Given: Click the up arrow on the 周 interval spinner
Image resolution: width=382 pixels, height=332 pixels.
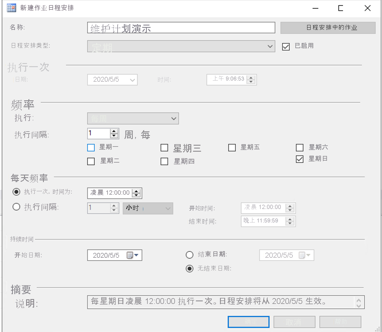Looking at the screenshot, I should [114, 132].
